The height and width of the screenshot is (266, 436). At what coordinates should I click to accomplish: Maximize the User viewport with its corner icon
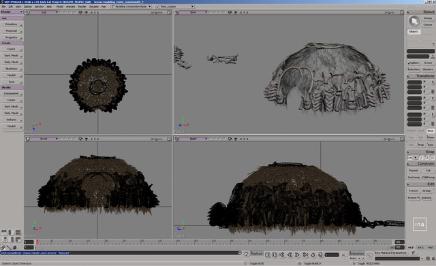402,12
